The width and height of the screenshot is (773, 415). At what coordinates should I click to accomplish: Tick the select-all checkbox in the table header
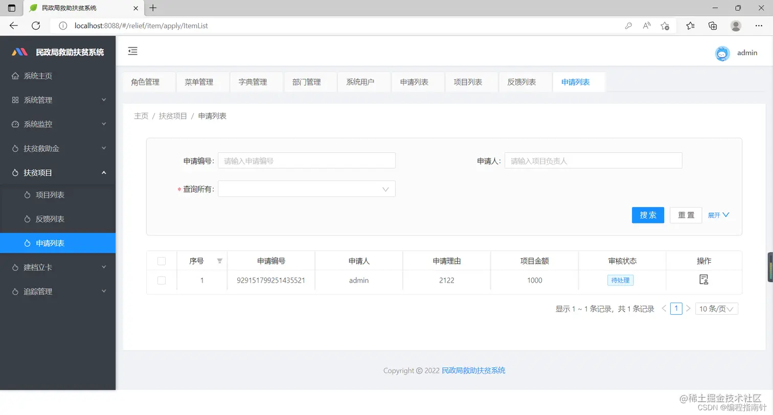click(x=162, y=261)
